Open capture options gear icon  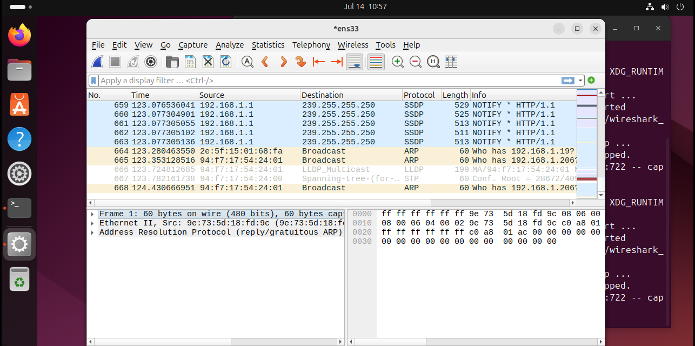pyautogui.click(x=151, y=62)
